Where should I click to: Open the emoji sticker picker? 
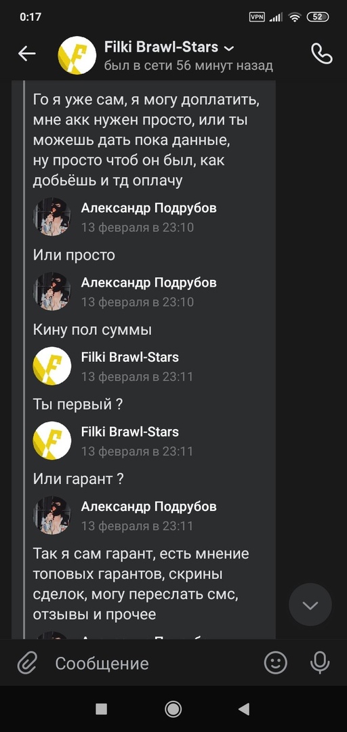pos(276,662)
